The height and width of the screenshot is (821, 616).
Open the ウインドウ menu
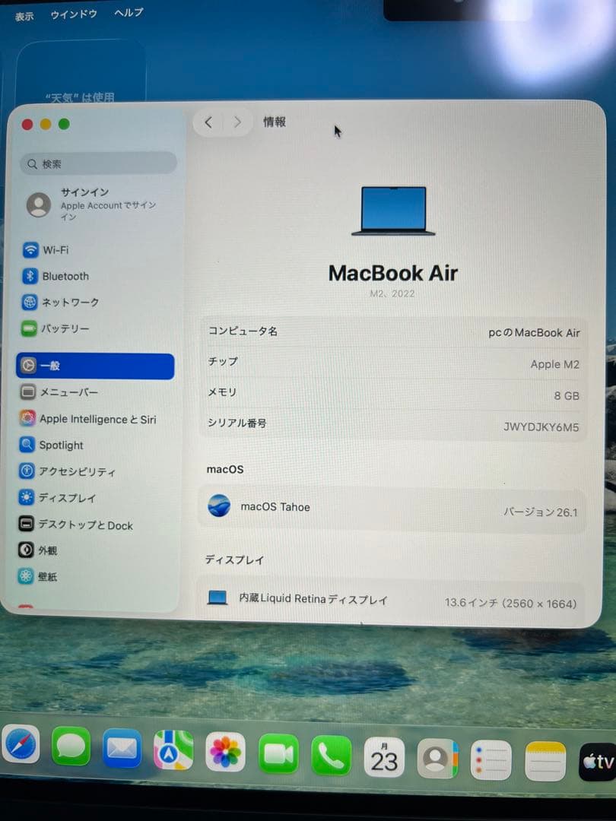74,14
